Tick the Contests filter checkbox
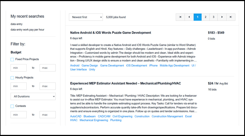The height and width of the screenshot is (136, 245). point(12,106)
